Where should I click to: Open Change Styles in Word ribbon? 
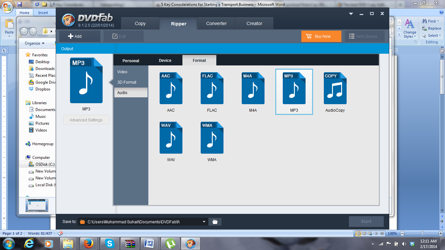[409, 29]
